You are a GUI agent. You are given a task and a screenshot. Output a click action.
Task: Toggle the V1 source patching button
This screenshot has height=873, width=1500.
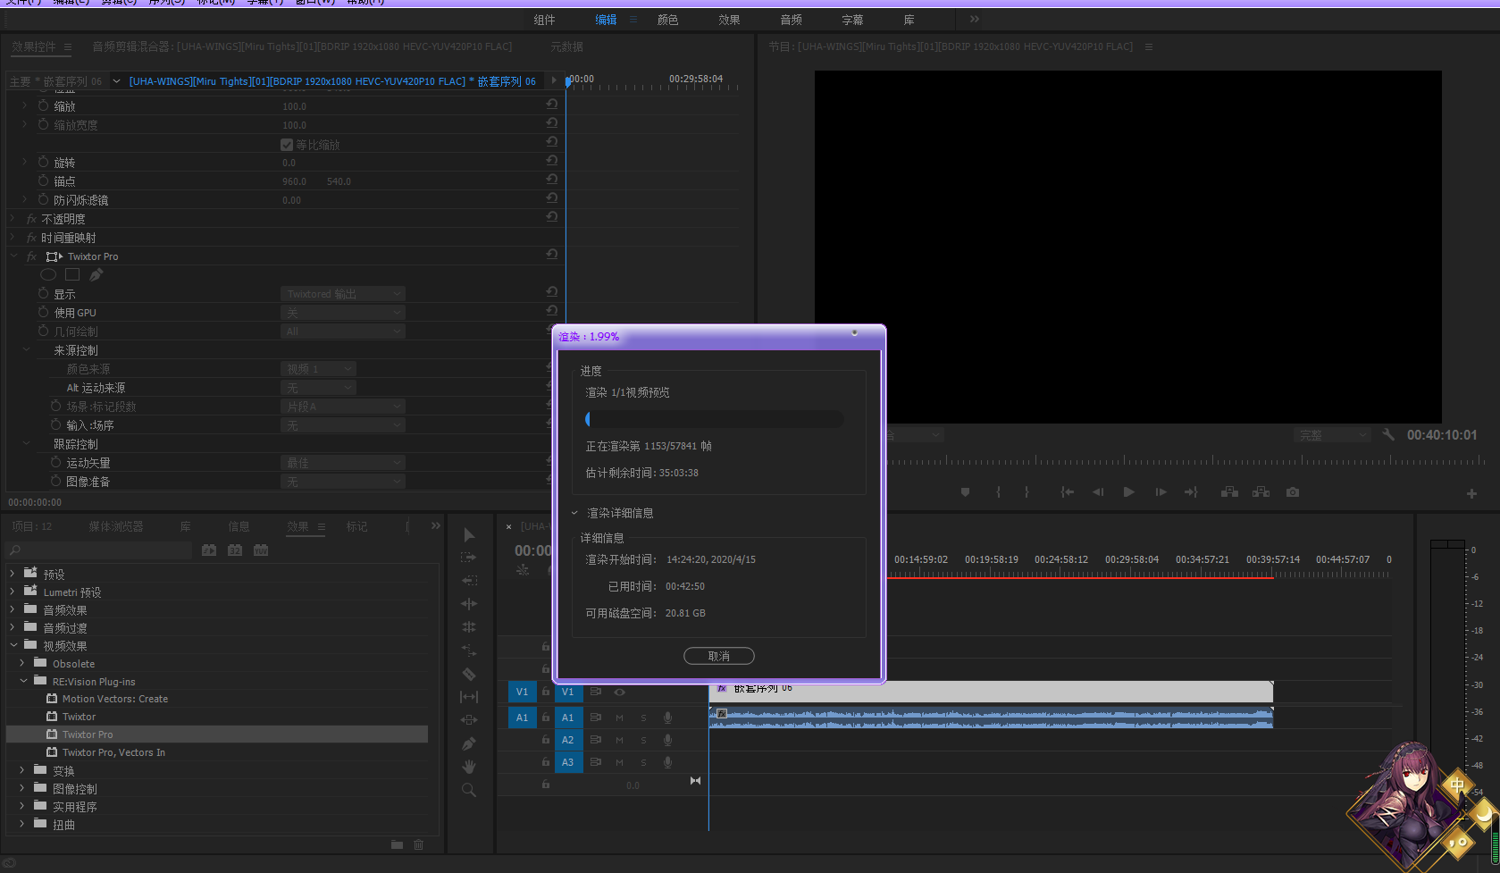coord(523,692)
